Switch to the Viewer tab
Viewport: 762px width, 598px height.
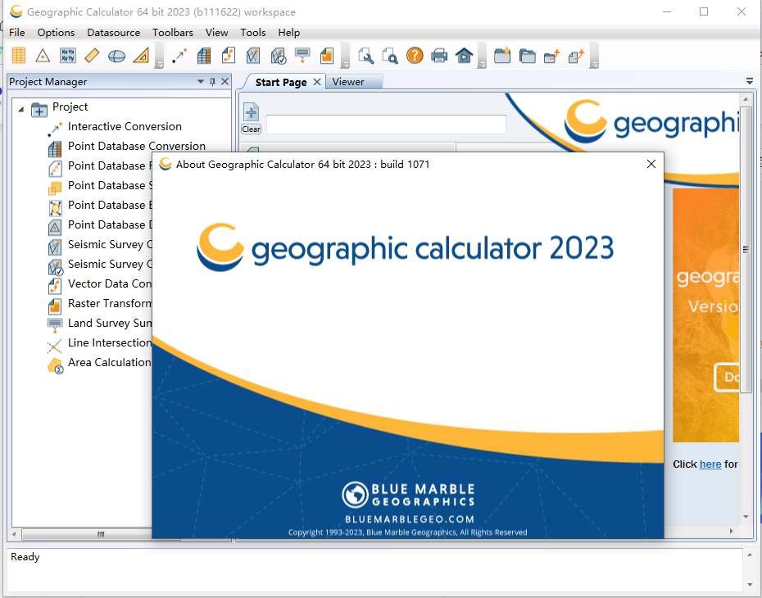348,82
